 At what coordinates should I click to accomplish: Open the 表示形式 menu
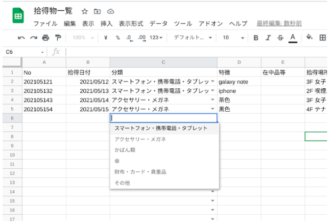click(x=131, y=23)
